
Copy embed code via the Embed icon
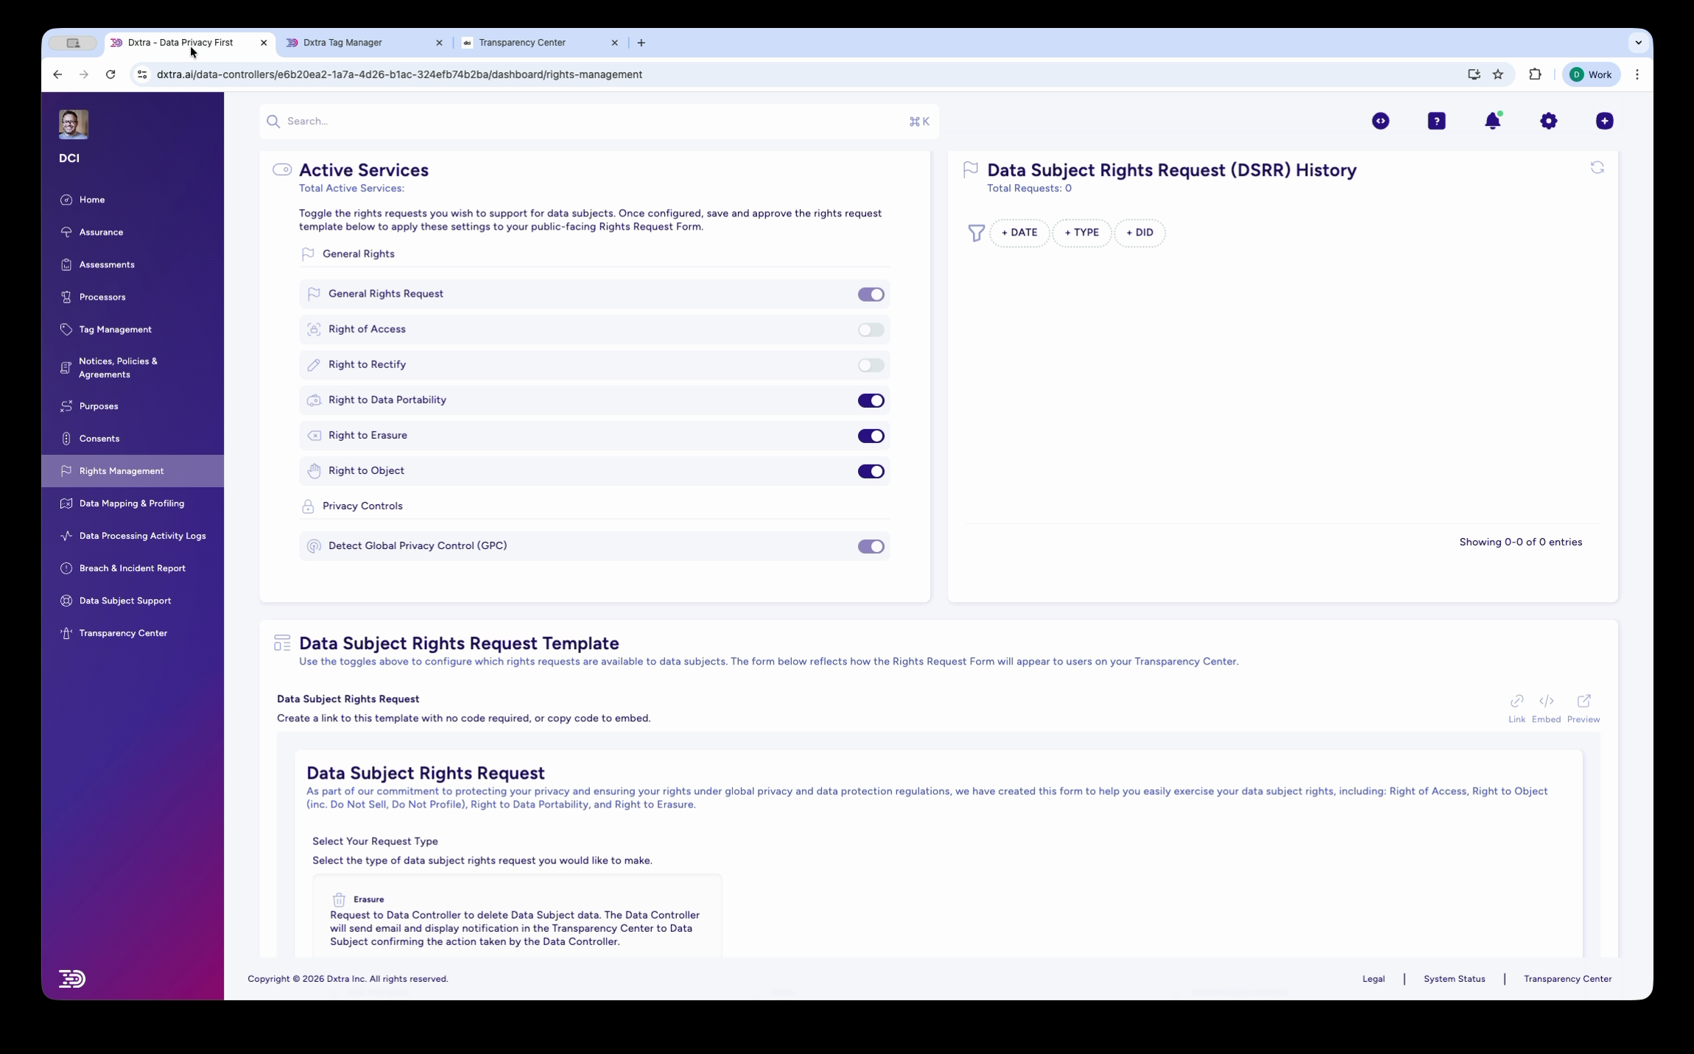pos(1547,701)
